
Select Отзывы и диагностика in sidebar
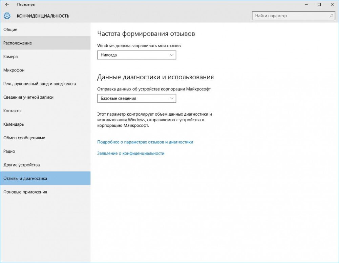click(25, 178)
